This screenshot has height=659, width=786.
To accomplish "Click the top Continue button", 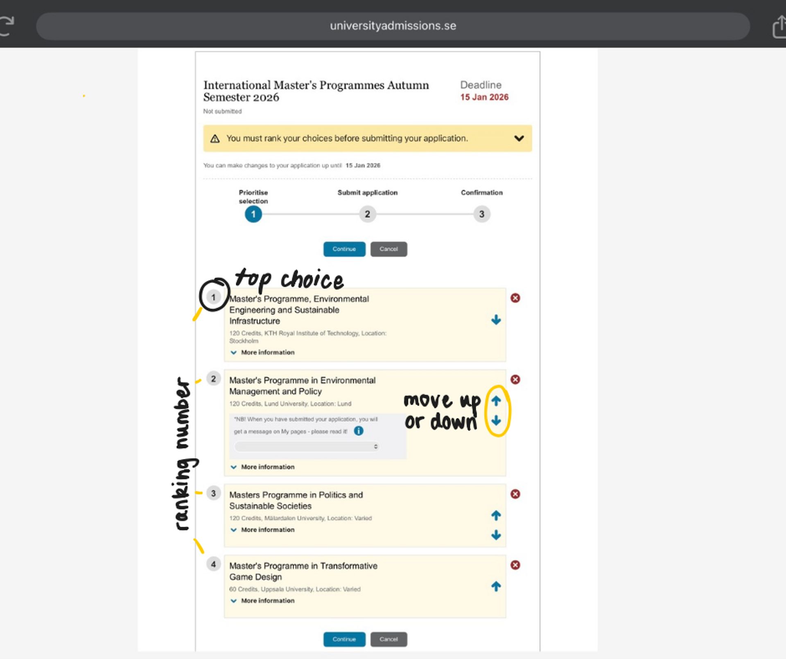I will (344, 249).
